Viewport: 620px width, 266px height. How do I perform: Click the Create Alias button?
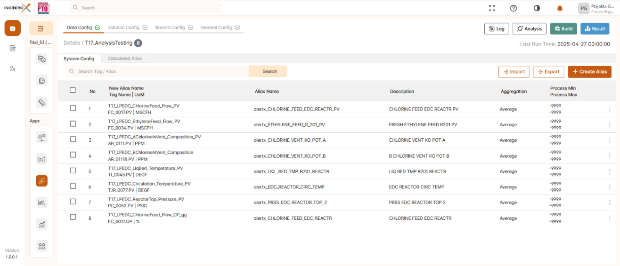[589, 72]
